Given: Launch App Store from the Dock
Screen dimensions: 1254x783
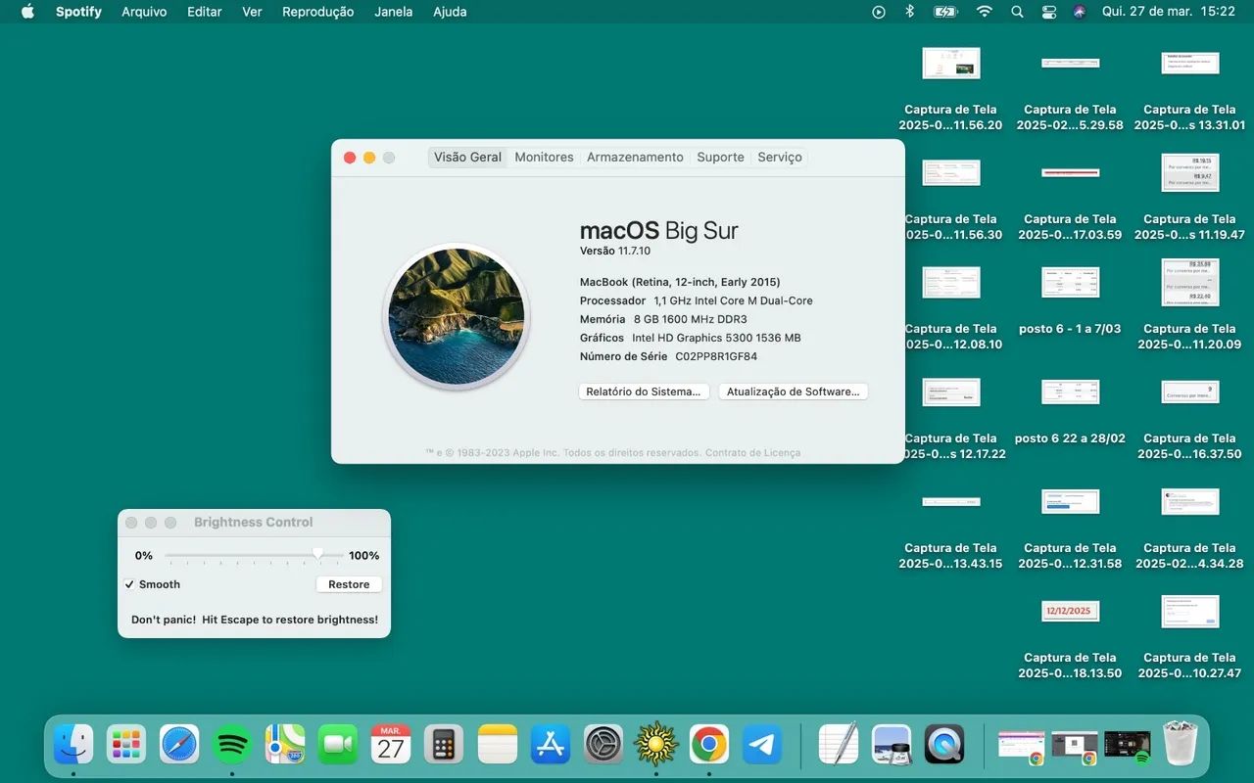Looking at the screenshot, I should point(551,745).
